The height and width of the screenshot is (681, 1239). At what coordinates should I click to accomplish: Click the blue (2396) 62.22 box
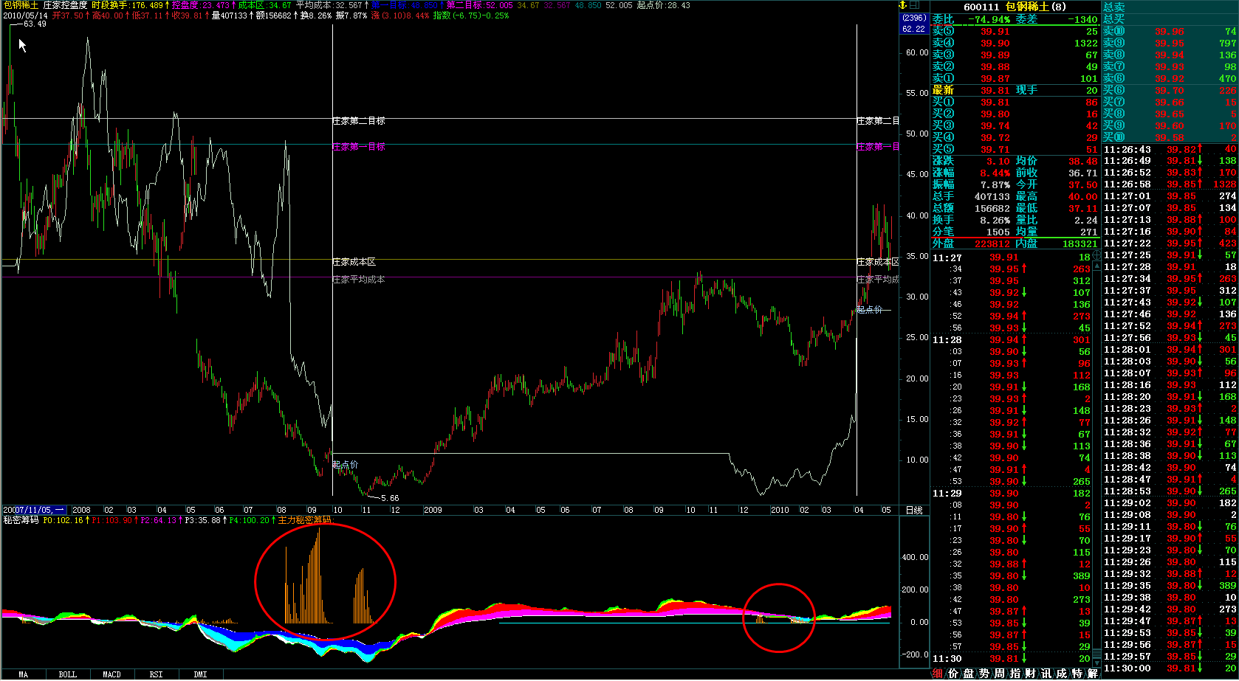[913, 24]
